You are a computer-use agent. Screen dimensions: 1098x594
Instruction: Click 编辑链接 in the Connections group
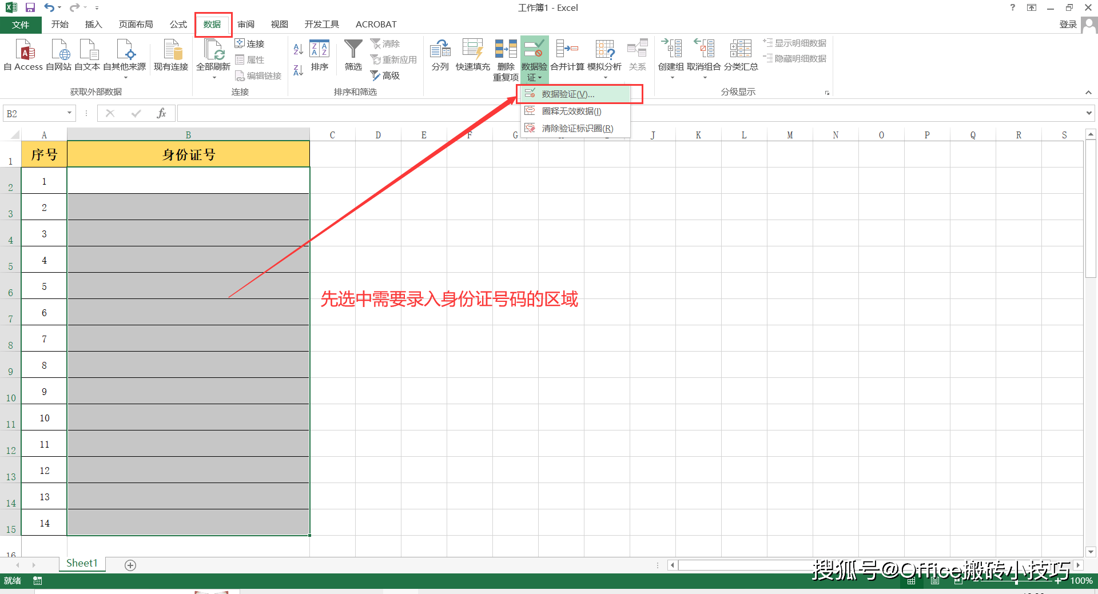[x=258, y=75]
